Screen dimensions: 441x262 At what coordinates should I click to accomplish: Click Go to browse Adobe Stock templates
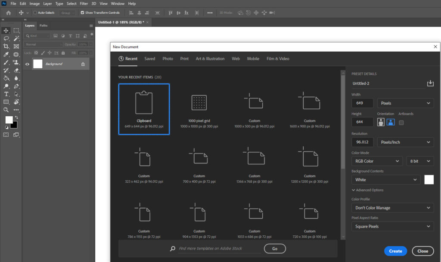point(274,249)
